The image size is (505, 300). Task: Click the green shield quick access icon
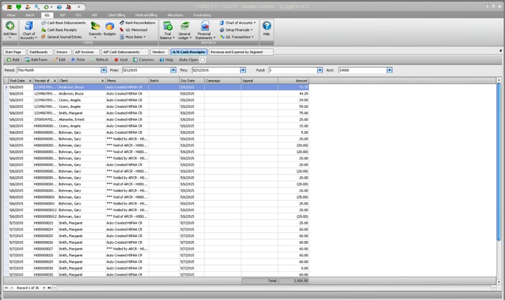[19, 7]
